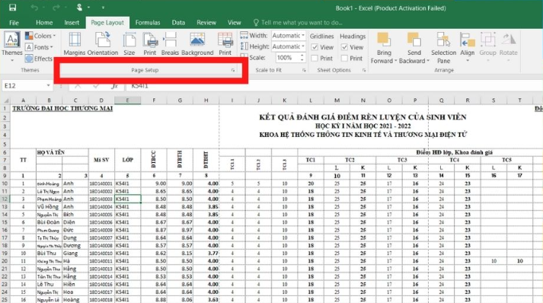Switch to the Formulas tab
The height and width of the screenshot is (303, 543).
[x=148, y=23]
